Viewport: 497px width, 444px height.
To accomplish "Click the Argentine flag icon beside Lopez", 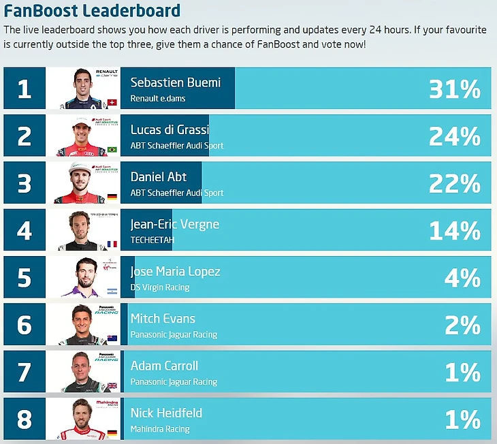I will coord(112,291).
